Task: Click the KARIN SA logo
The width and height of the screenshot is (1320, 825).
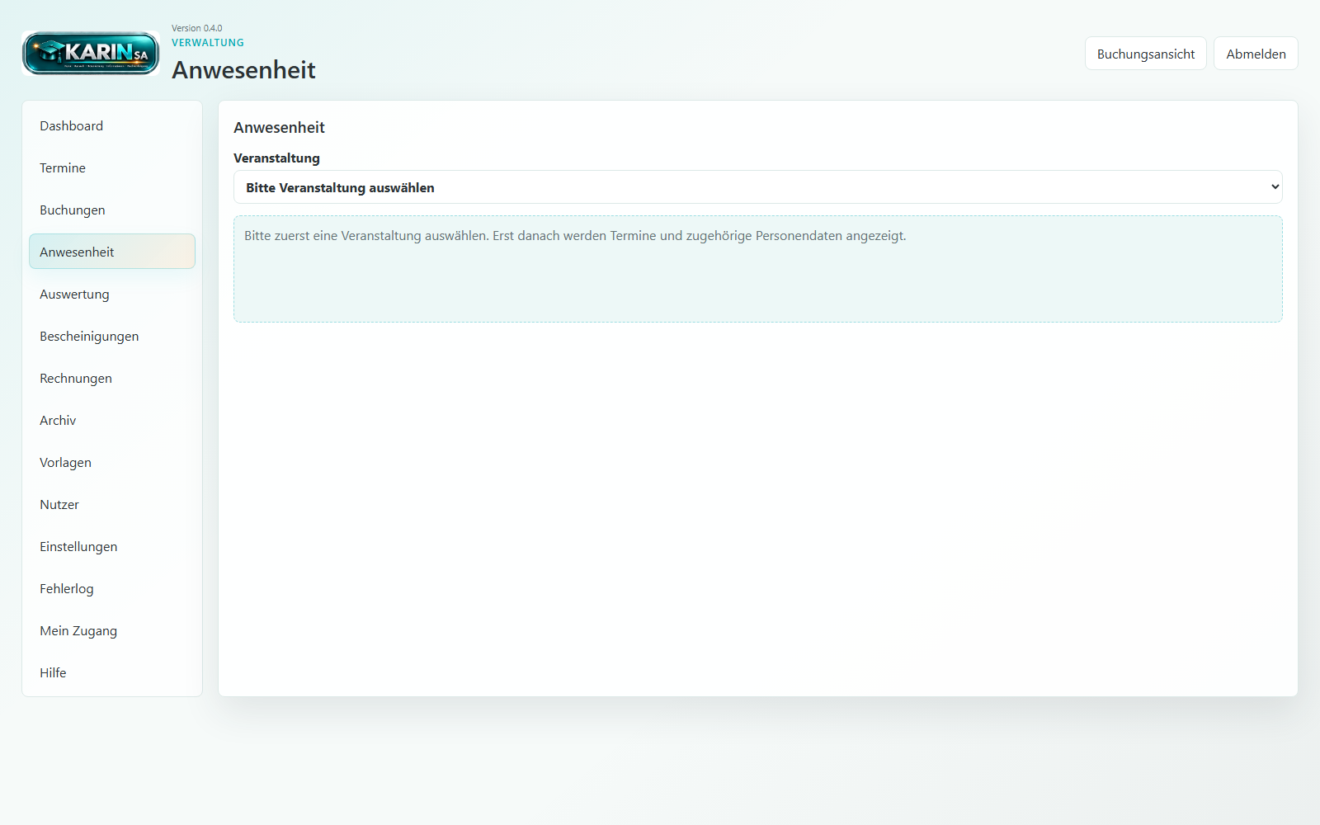Action: coord(91,54)
